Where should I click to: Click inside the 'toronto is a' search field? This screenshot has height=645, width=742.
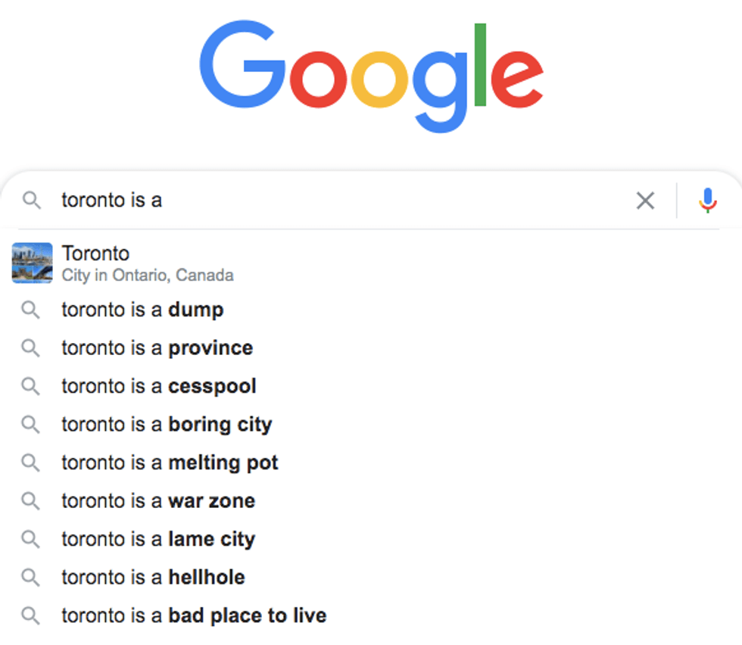coord(341,201)
